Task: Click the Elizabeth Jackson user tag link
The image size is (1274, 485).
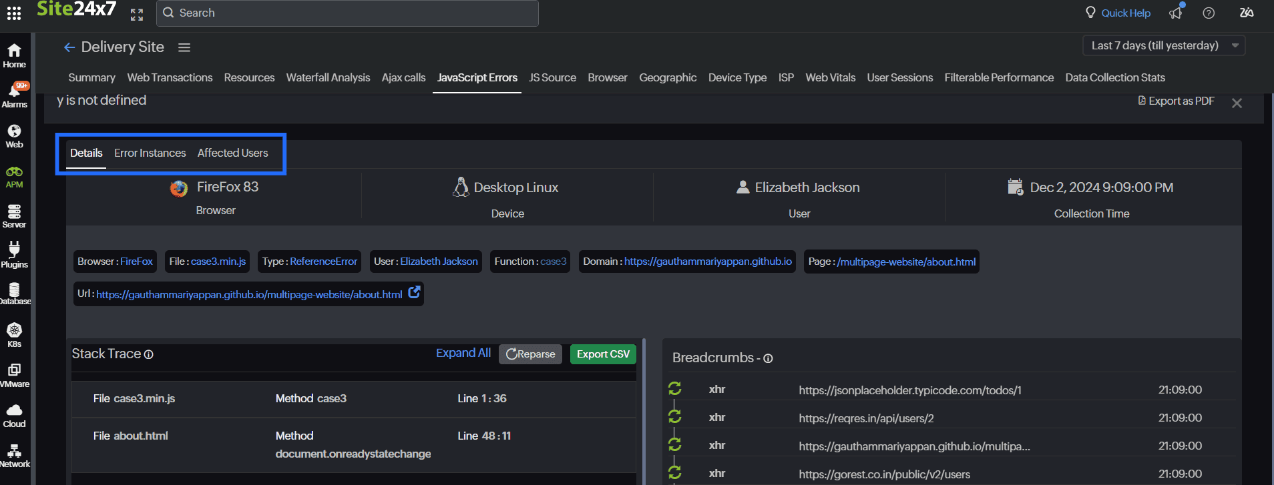Action: pos(439,262)
